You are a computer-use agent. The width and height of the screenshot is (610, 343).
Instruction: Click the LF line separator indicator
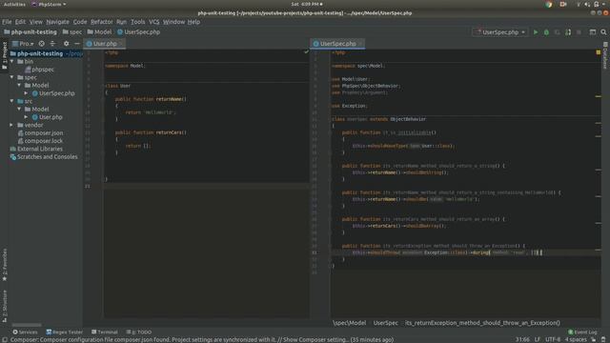(x=538, y=339)
